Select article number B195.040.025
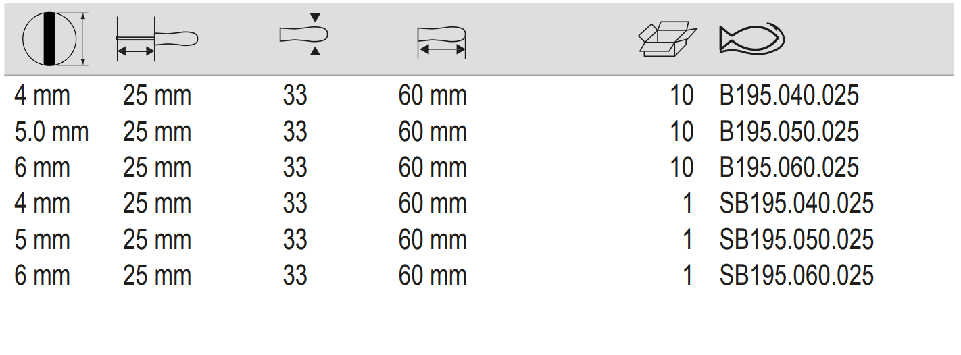 [x=789, y=96]
